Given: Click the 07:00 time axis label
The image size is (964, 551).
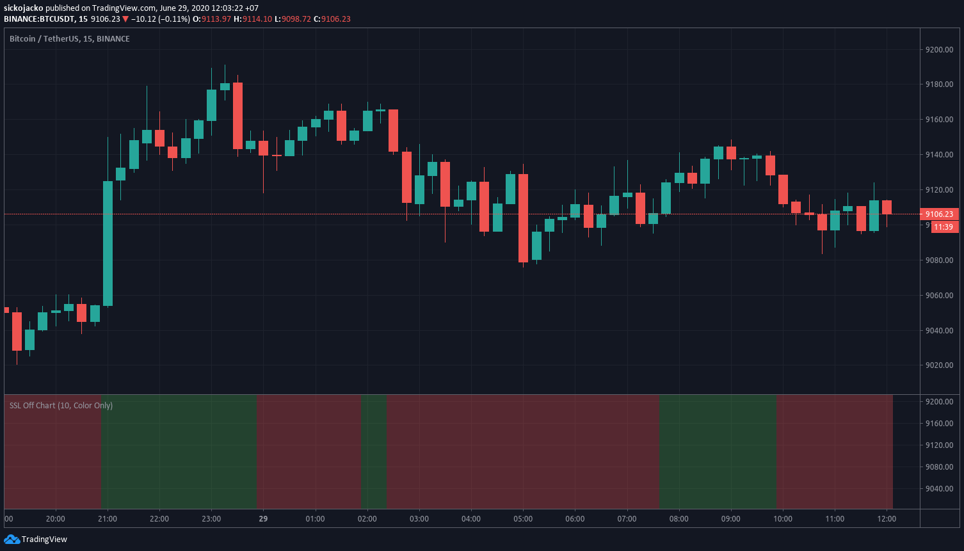Looking at the screenshot, I should [627, 519].
